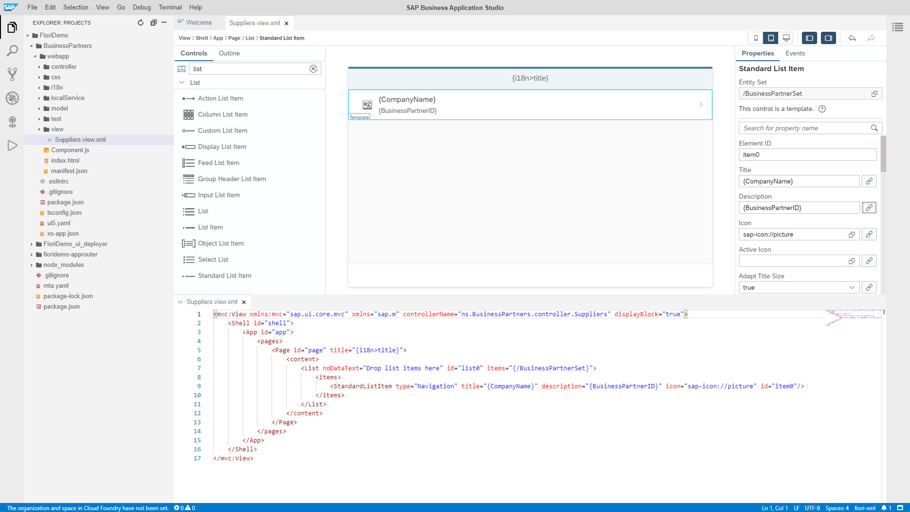
Task: Open value help for Entity Set field
Action: 874,94
